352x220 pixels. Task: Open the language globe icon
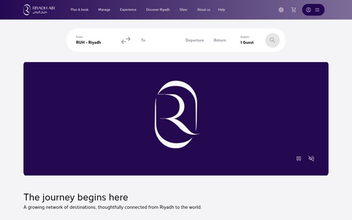click(281, 10)
